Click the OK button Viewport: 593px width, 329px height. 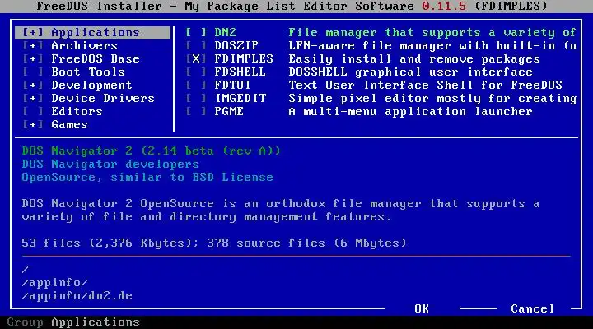tap(422, 309)
